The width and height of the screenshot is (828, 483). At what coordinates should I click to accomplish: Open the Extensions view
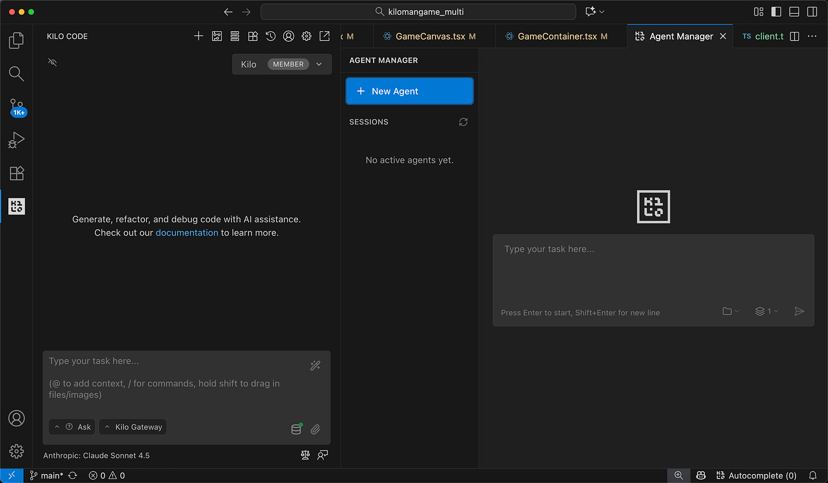tap(16, 173)
